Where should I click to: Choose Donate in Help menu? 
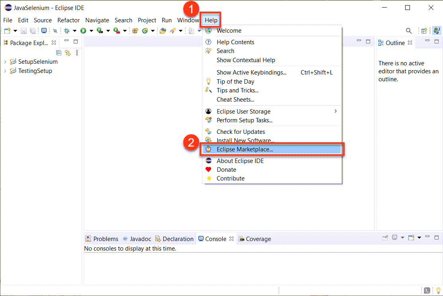(x=272, y=170)
